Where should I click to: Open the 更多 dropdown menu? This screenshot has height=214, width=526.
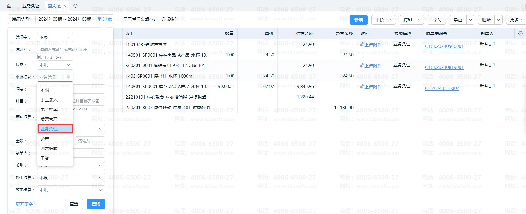(516, 20)
